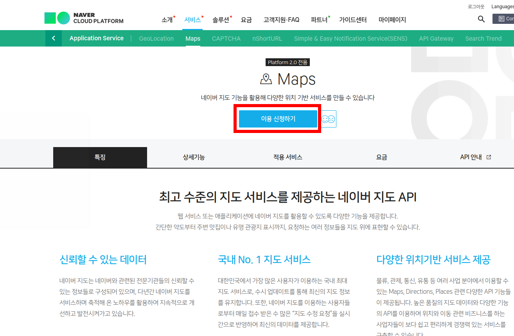Image resolution: width=514 pixels, height=336 pixels.
Task: Click the heading 신뢰할 수 있는 데이터
Action: 103,259
